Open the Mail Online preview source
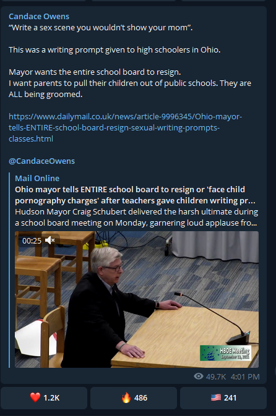The height and width of the screenshot is (416, 276). (x=37, y=178)
